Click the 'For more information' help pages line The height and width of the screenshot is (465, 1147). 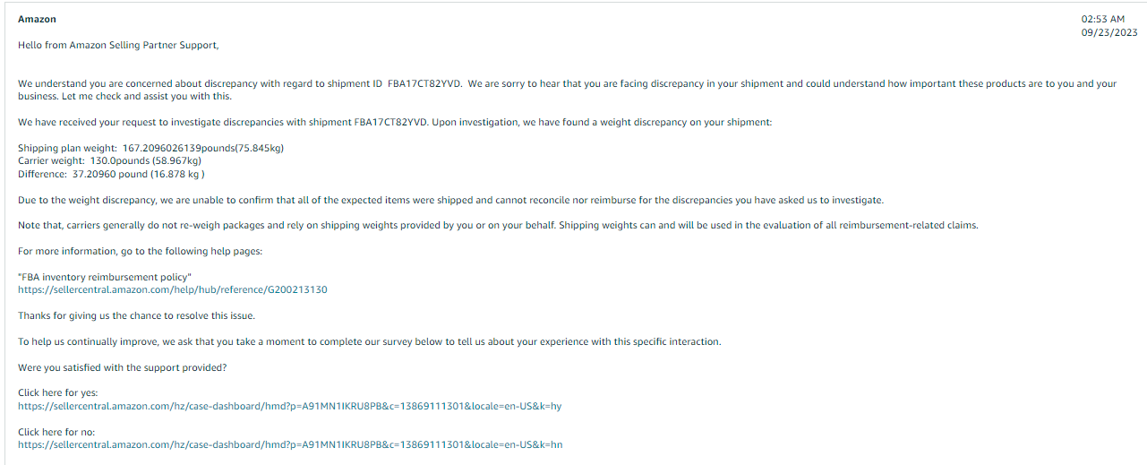(x=141, y=251)
